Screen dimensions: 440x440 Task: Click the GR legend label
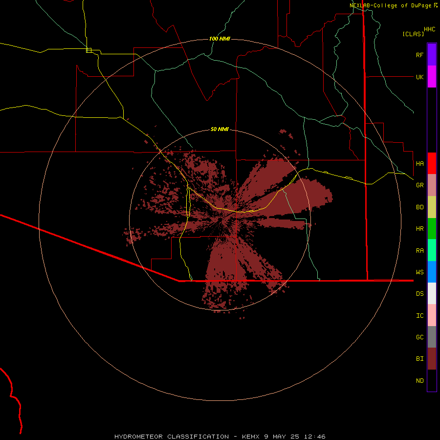point(419,185)
